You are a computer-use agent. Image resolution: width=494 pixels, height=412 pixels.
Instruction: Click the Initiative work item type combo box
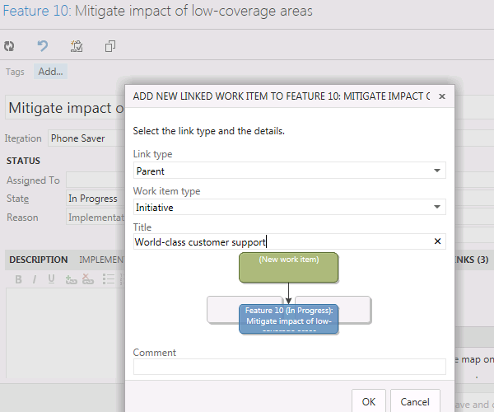(290, 207)
